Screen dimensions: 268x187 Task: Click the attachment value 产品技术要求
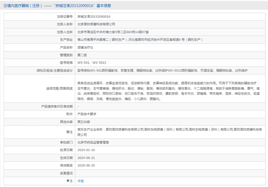point(87,114)
